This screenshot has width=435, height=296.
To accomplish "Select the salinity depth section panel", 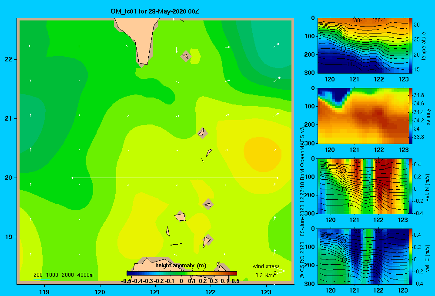I will tap(363, 116).
